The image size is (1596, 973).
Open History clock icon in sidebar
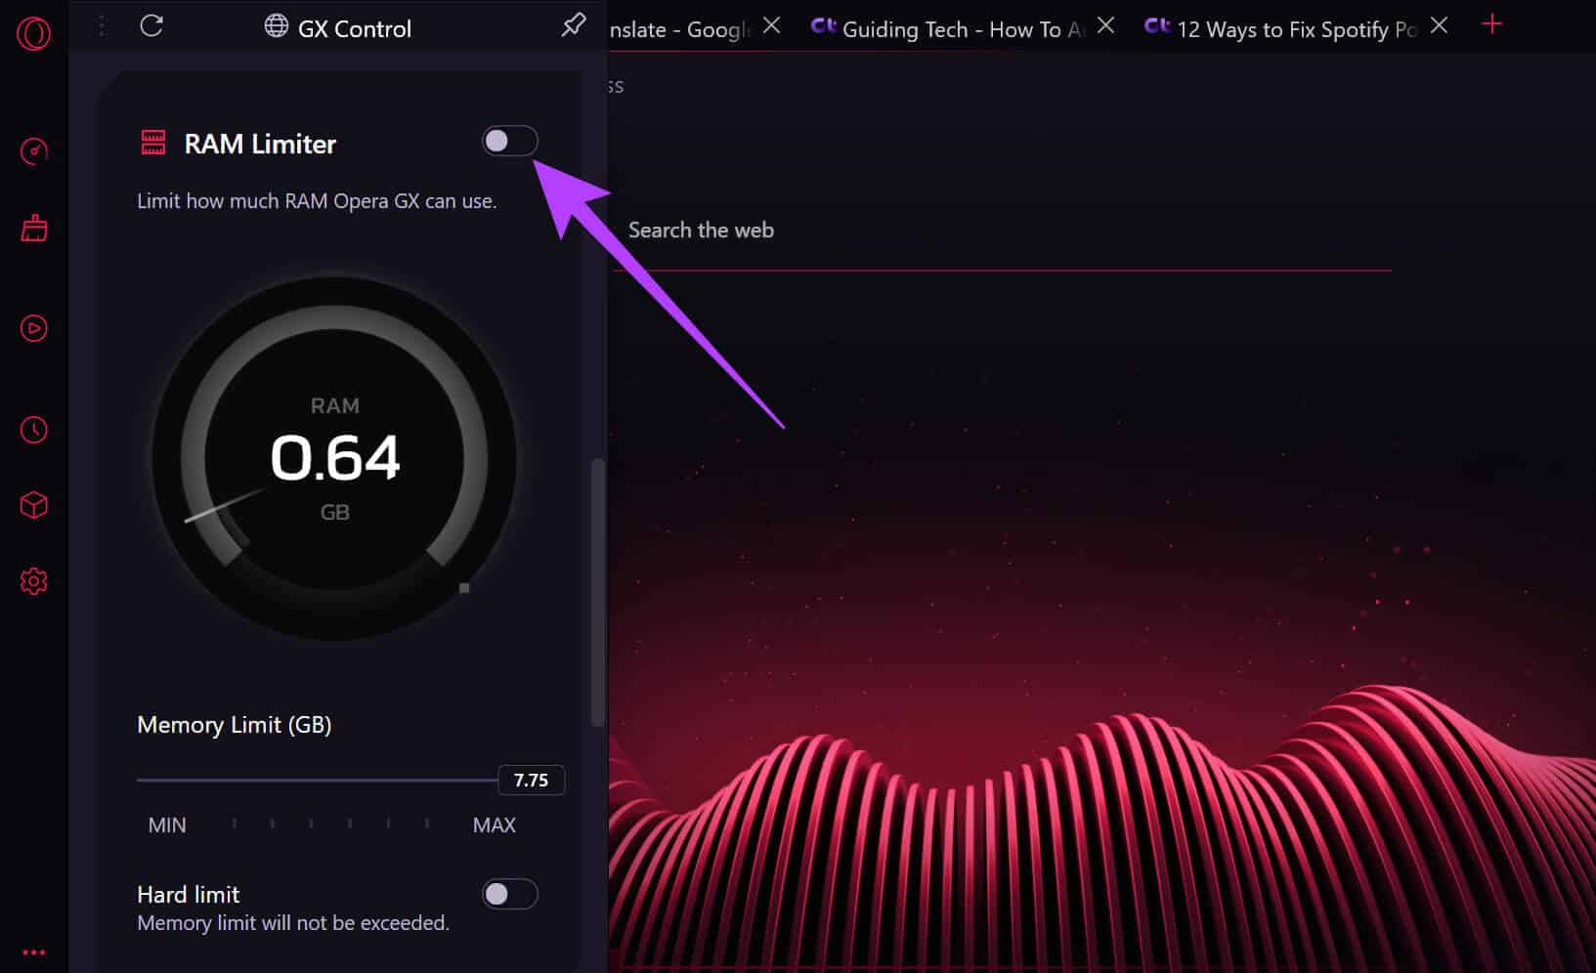point(34,430)
